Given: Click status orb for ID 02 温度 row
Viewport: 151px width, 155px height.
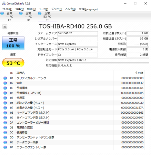Looking at the screenshot, I should click(5, 83).
